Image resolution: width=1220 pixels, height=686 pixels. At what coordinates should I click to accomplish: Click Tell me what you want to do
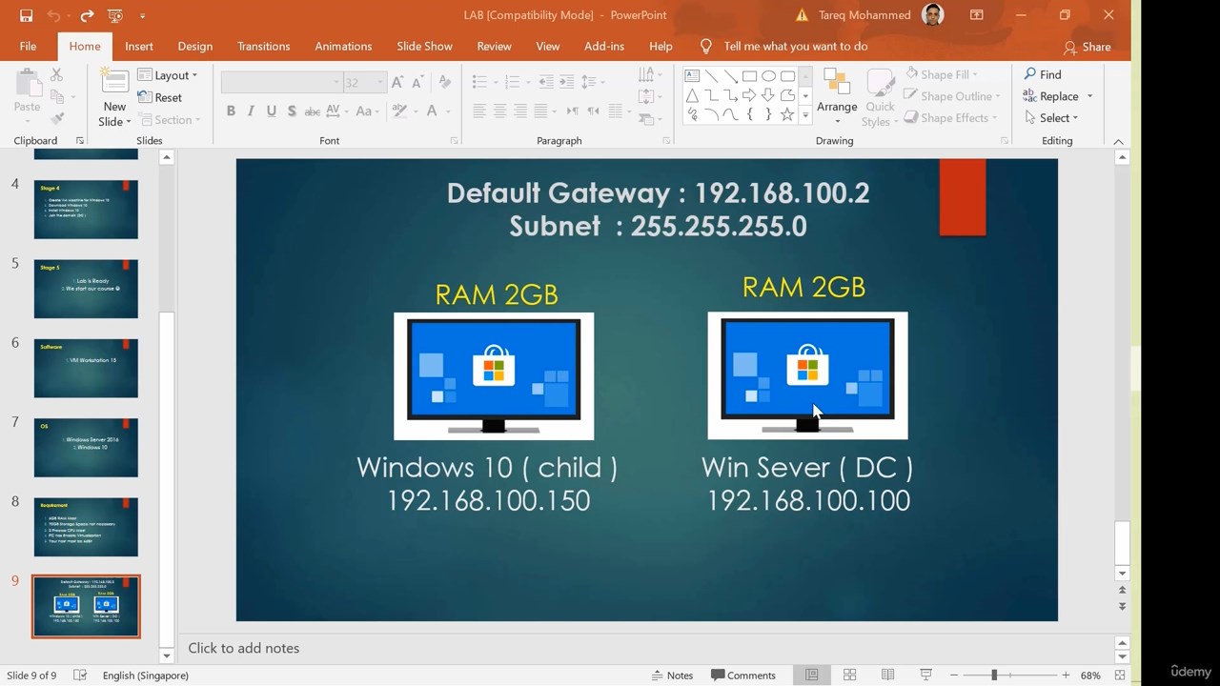[783, 46]
